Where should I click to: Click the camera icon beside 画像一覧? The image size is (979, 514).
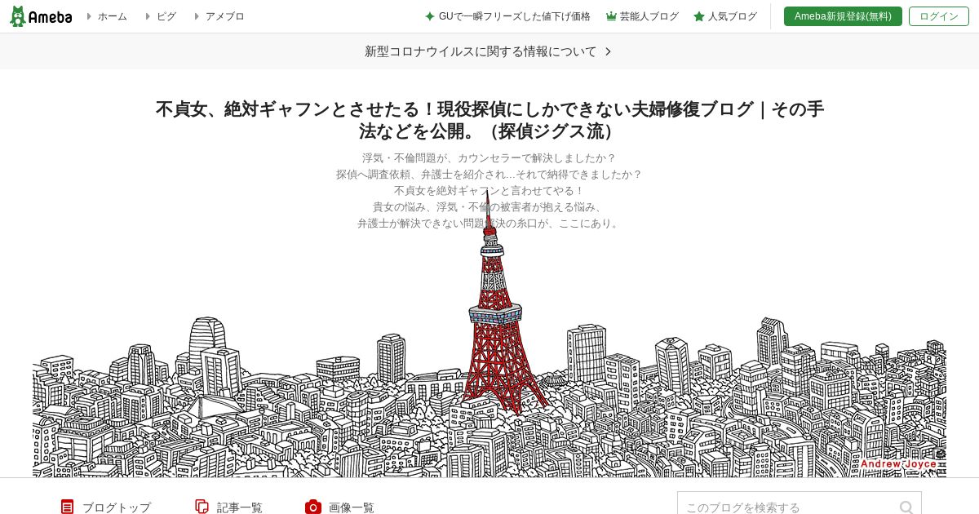[x=313, y=507]
